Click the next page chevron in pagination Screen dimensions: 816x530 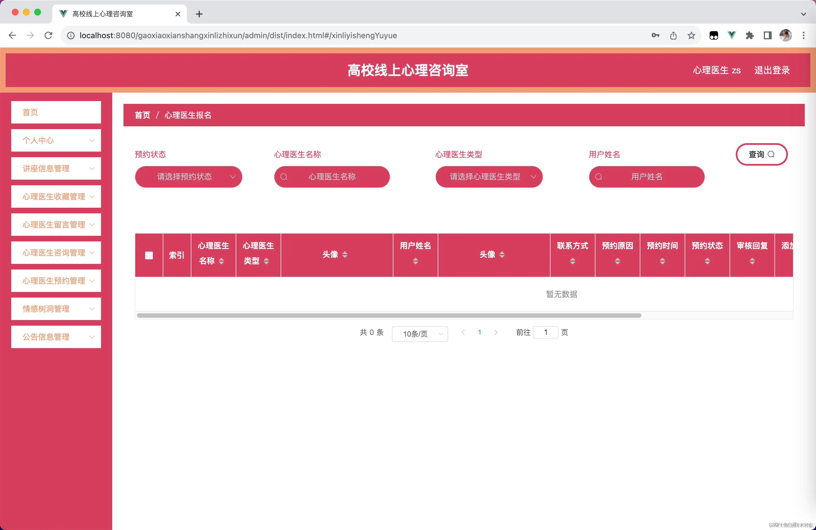tap(496, 332)
